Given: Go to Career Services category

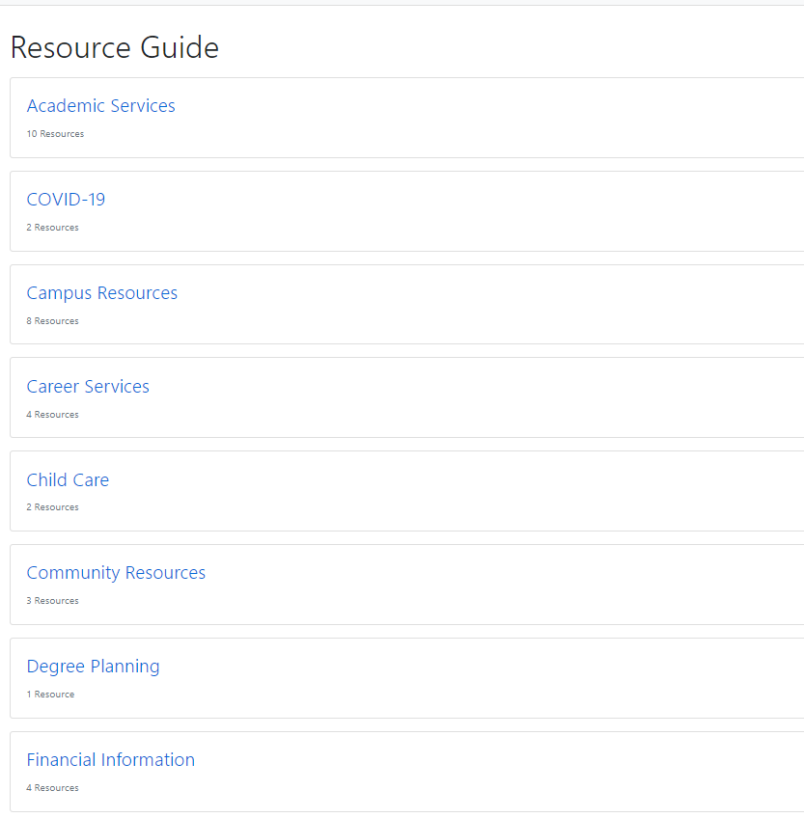Looking at the screenshot, I should pos(88,387).
